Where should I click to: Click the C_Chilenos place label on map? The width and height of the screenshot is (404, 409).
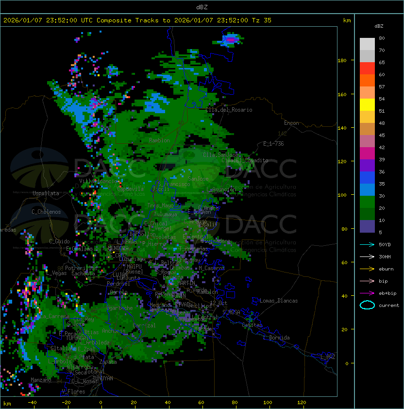pyautogui.click(x=46, y=212)
